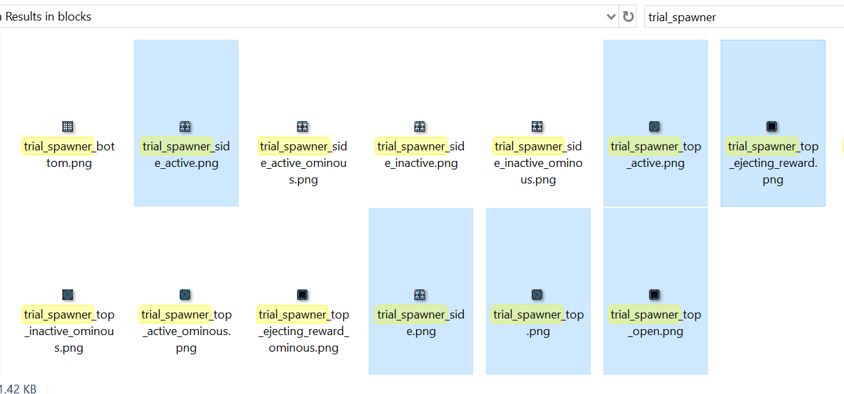Click the trial_spawner_top_open.png filename text

pos(655,322)
